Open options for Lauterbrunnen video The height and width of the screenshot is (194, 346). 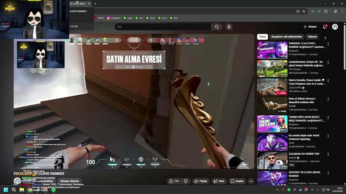[328, 62]
